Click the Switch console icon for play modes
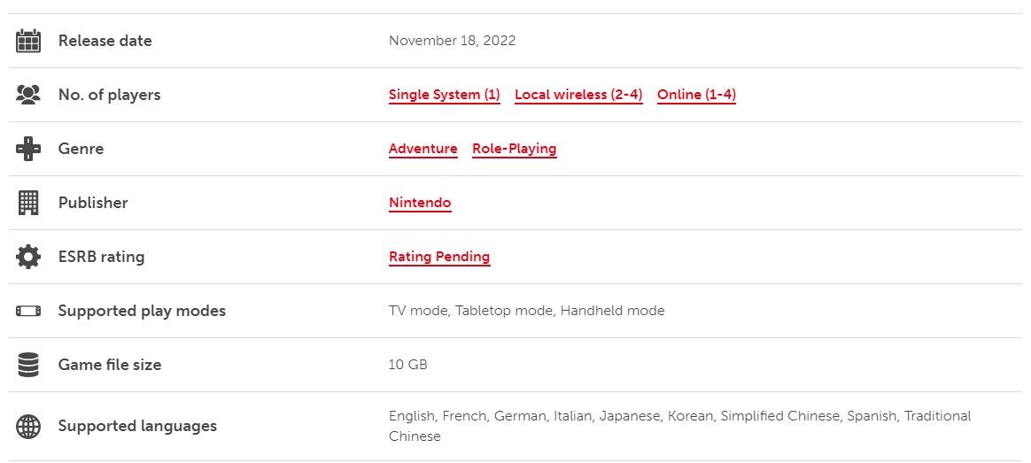This screenshot has width=1031, height=463. [x=28, y=311]
